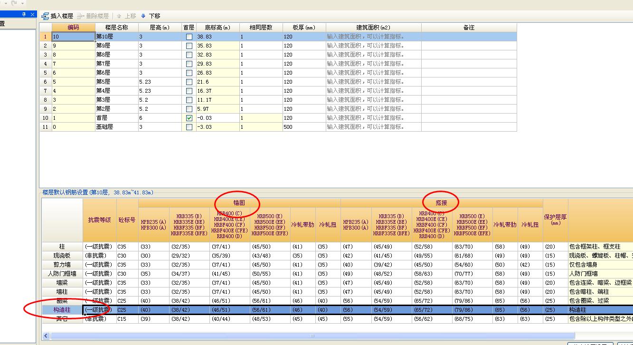Click concrete grade C30 in 现浇板 row

(x=127, y=256)
